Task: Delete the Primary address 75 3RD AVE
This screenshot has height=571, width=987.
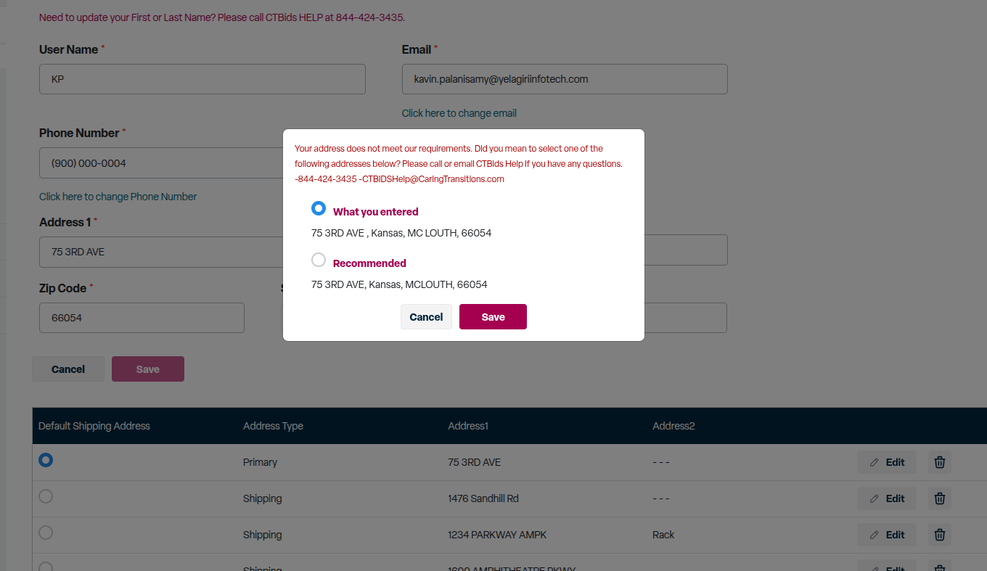Action: [x=939, y=462]
